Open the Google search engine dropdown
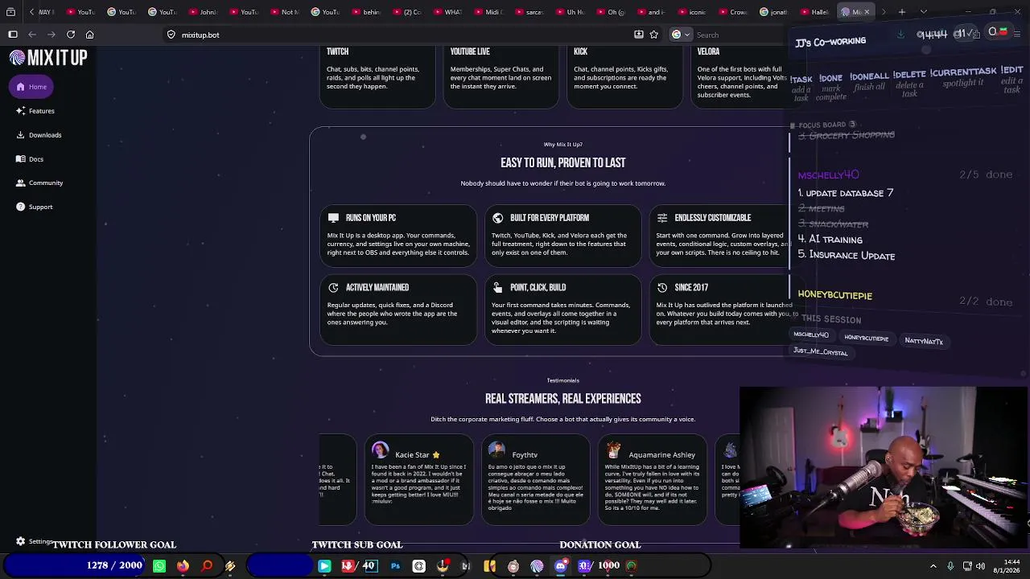The image size is (1030, 579). (680, 35)
